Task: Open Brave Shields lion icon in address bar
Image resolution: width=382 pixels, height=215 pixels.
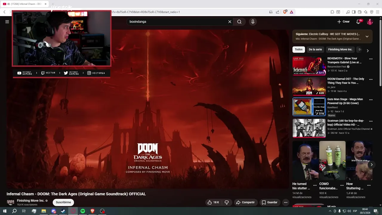Action: click(x=285, y=12)
